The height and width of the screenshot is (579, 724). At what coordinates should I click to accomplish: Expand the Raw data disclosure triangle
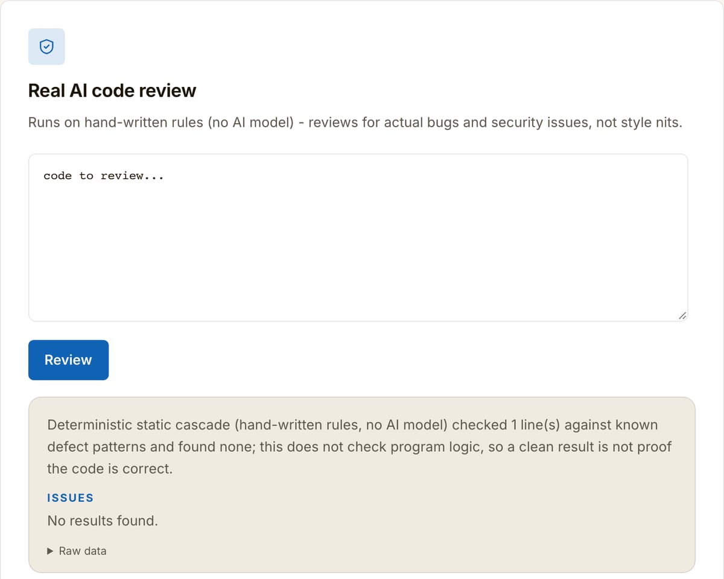[x=51, y=551]
